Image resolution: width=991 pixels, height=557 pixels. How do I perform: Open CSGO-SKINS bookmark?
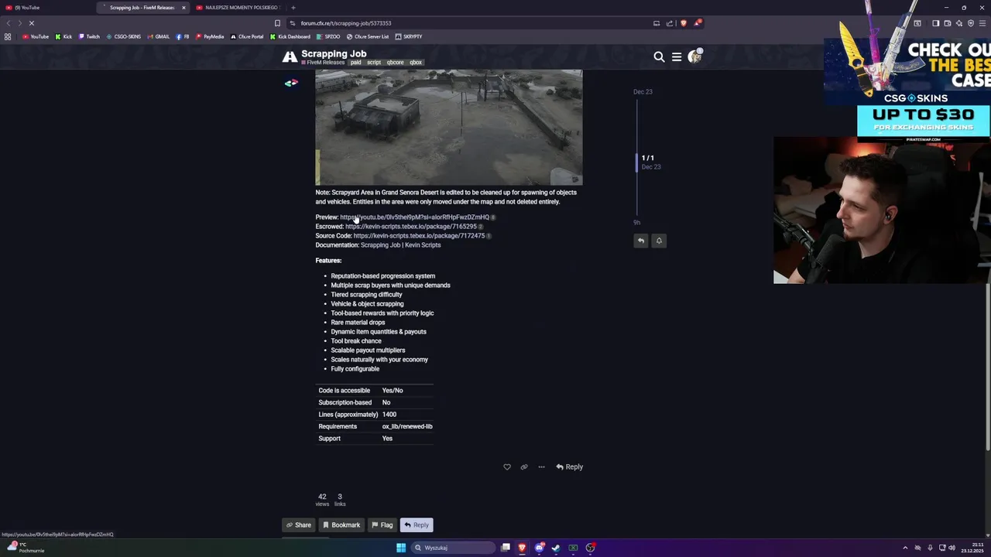123,36
